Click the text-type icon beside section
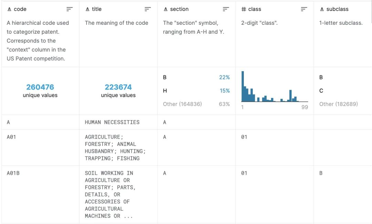The height and width of the screenshot is (224, 372). [x=166, y=9]
